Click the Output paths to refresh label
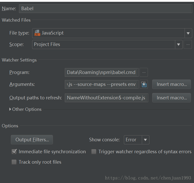 (36, 98)
